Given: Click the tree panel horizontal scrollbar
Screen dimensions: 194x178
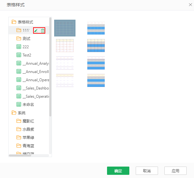Looking at the screenshot, I should 20,155.
